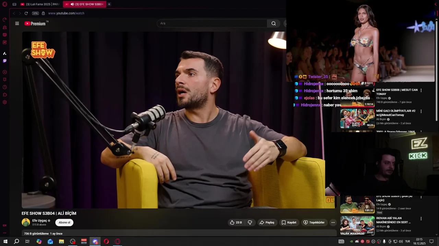Open Outlook from taskbar
This screenshot has height=246, width=439.
coord(50,242)
